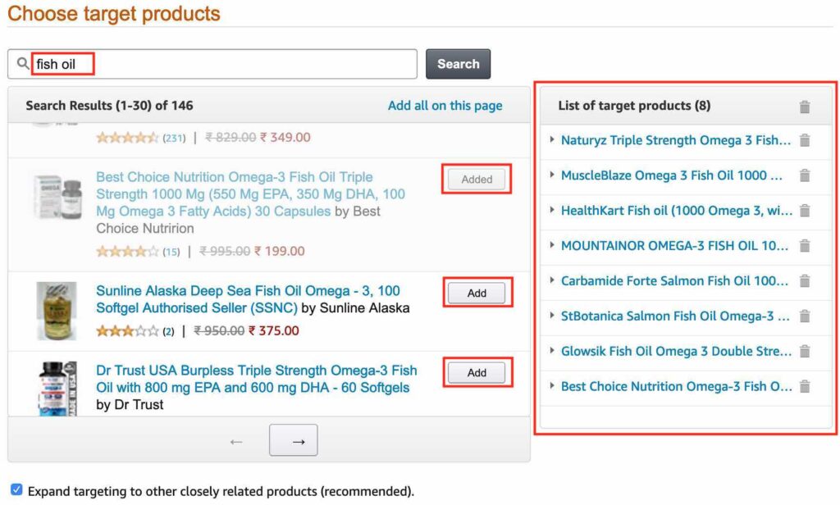Screen dimensions: 840x505
Task: Go back using the previous page arrow
Action: [236, 441]
